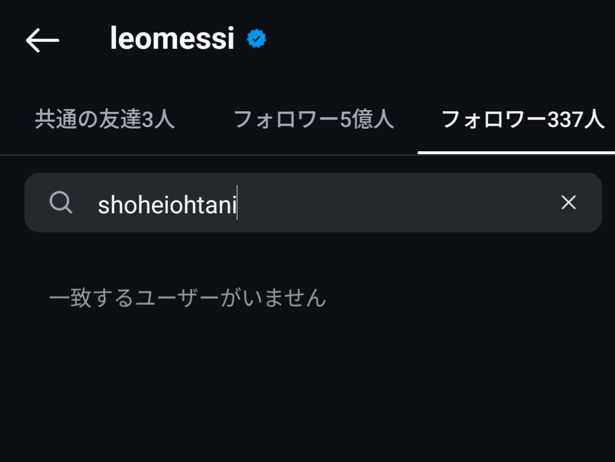615x462 pixels.
Task: Click the letter "s" starting shoheiohtani
Action: [x=103, y=206]
